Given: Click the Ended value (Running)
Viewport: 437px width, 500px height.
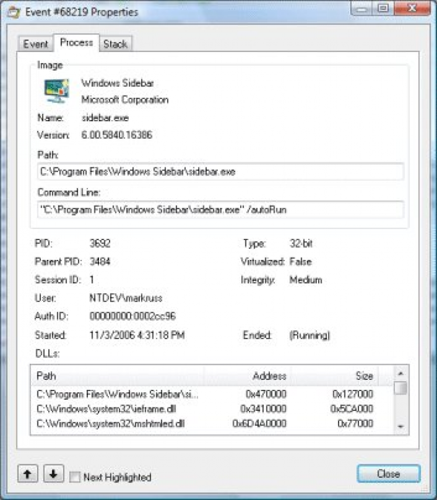Looking at the screenshot, I should click(309, 336).
